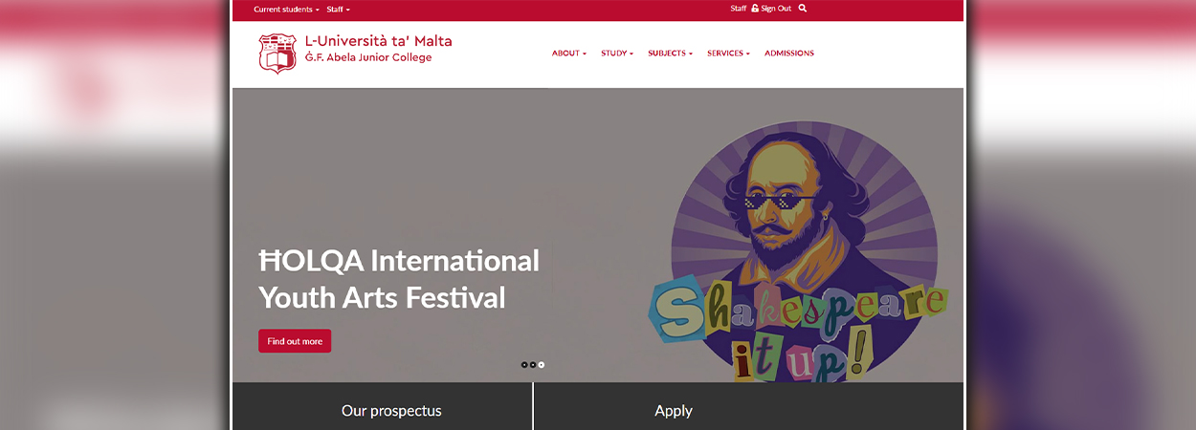
Task: Click the University of Malta crest logo
Action: 277,54
